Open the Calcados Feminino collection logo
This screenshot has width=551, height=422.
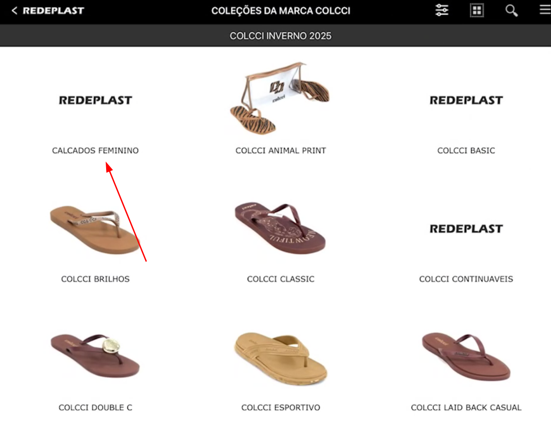(95, 100)
